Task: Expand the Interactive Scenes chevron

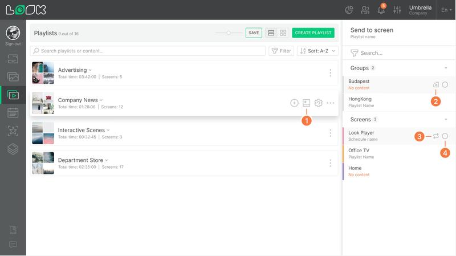Action: point(108,130)
